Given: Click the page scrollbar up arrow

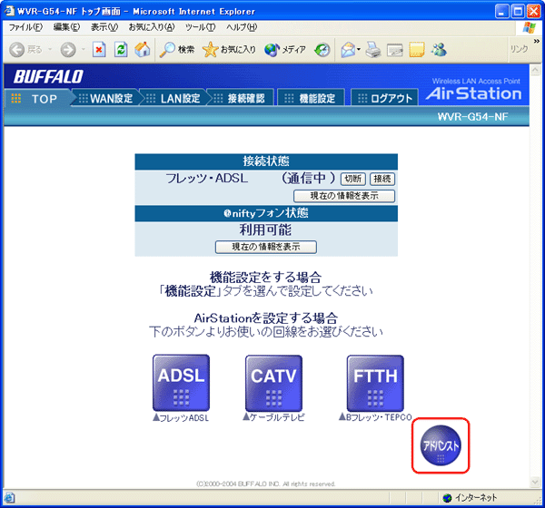Looking at the screenshot, I should tap(535, 71).
